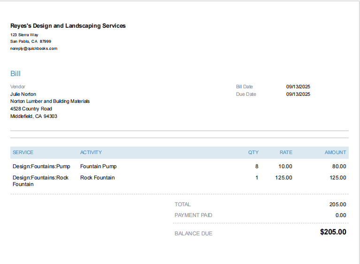Click the text San Pablo, CA 87999
This screenshot has height=264, width=360.
(31, 41)
